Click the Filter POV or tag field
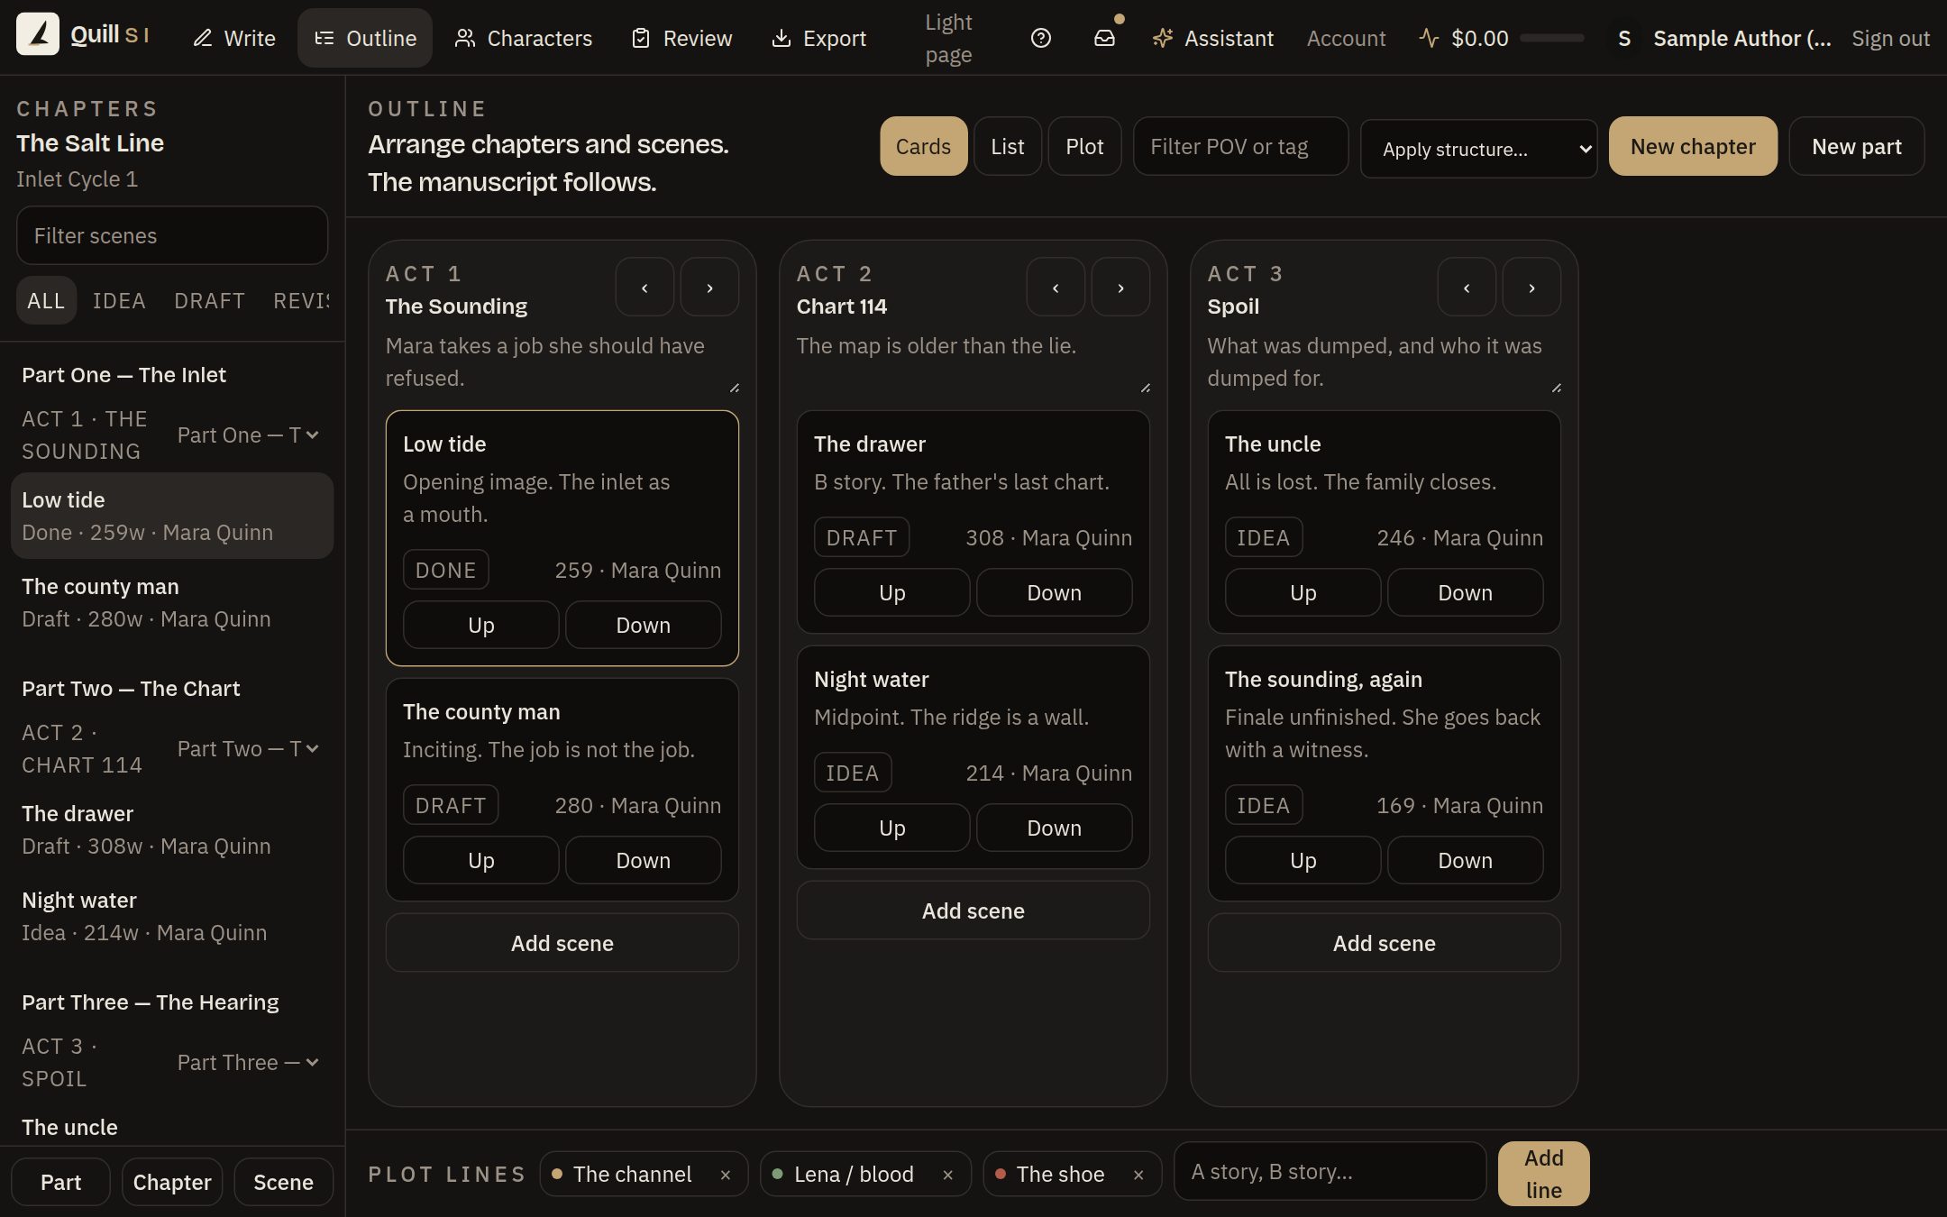1947x1217 pixels. tap(1240, 146)
